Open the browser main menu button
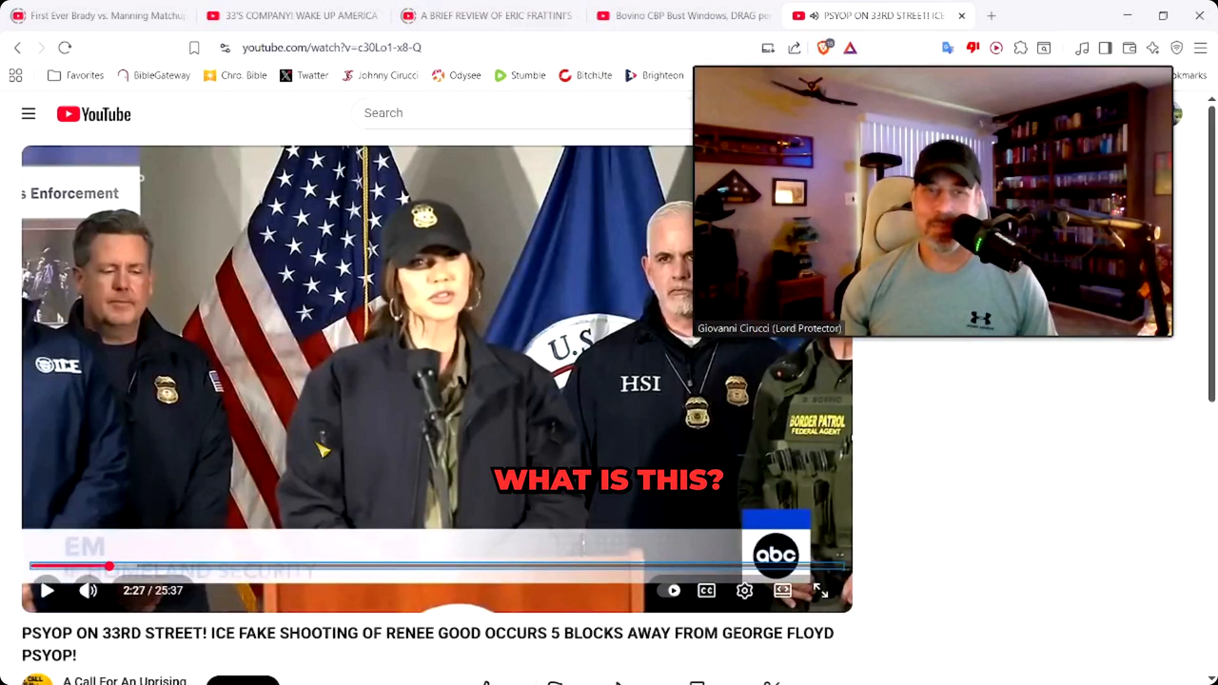1218x685 pixels. coord(1200,48)
